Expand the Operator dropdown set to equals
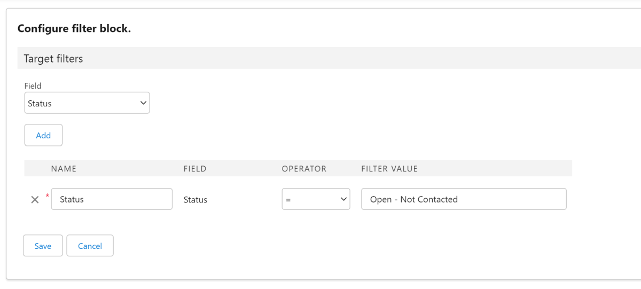641x289 pixels. pyautogui.click(x=315, y=199)
